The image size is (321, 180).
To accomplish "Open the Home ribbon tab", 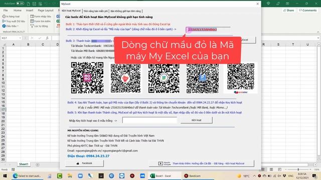I will [18, 10].
